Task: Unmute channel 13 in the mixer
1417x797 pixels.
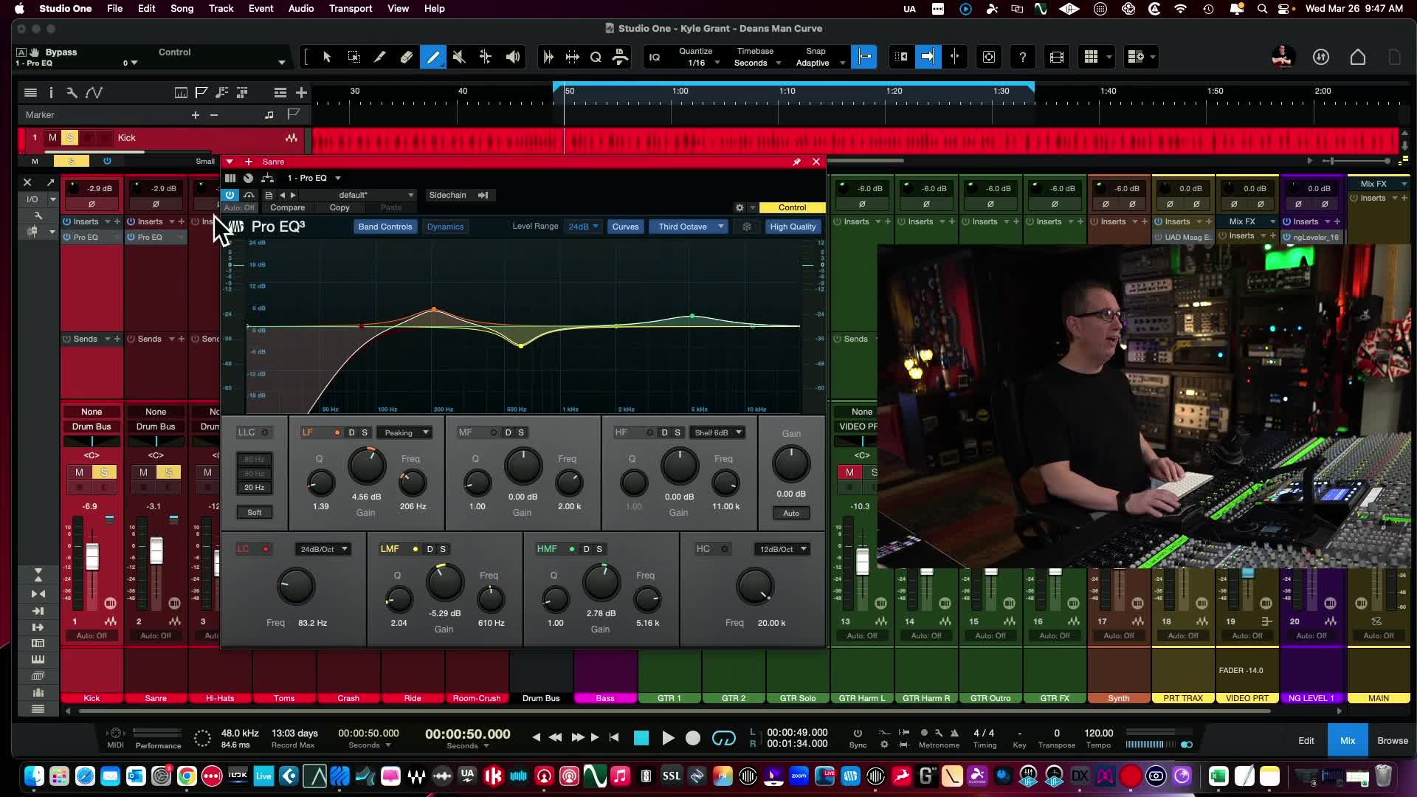Action: [x=849, y=472]
